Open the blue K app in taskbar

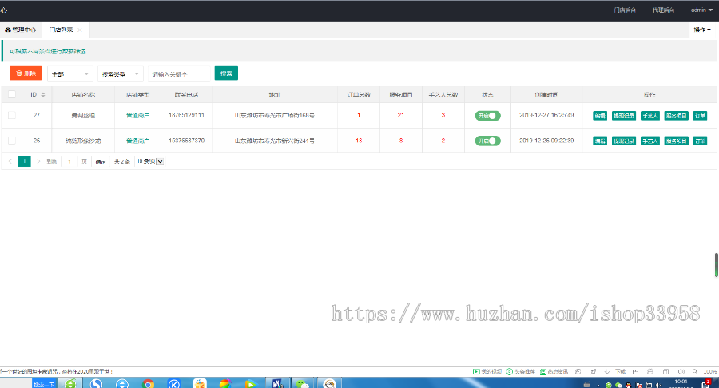click(x=174, y=383)
